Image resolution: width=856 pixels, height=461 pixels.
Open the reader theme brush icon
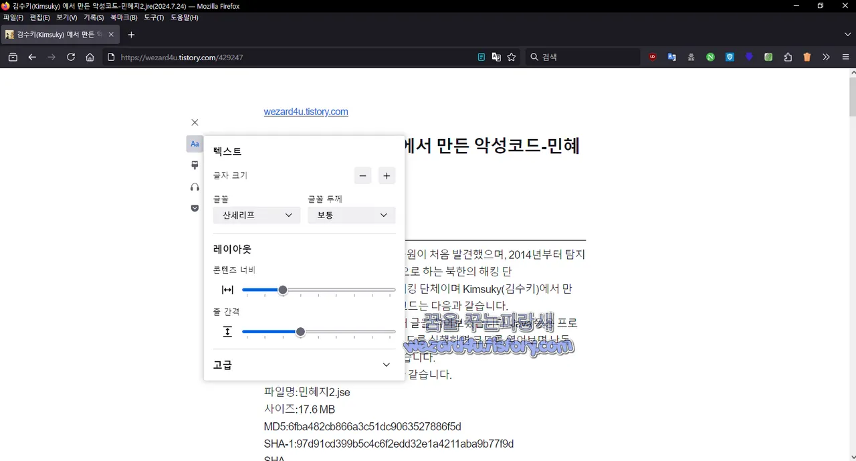click(195, 165)
